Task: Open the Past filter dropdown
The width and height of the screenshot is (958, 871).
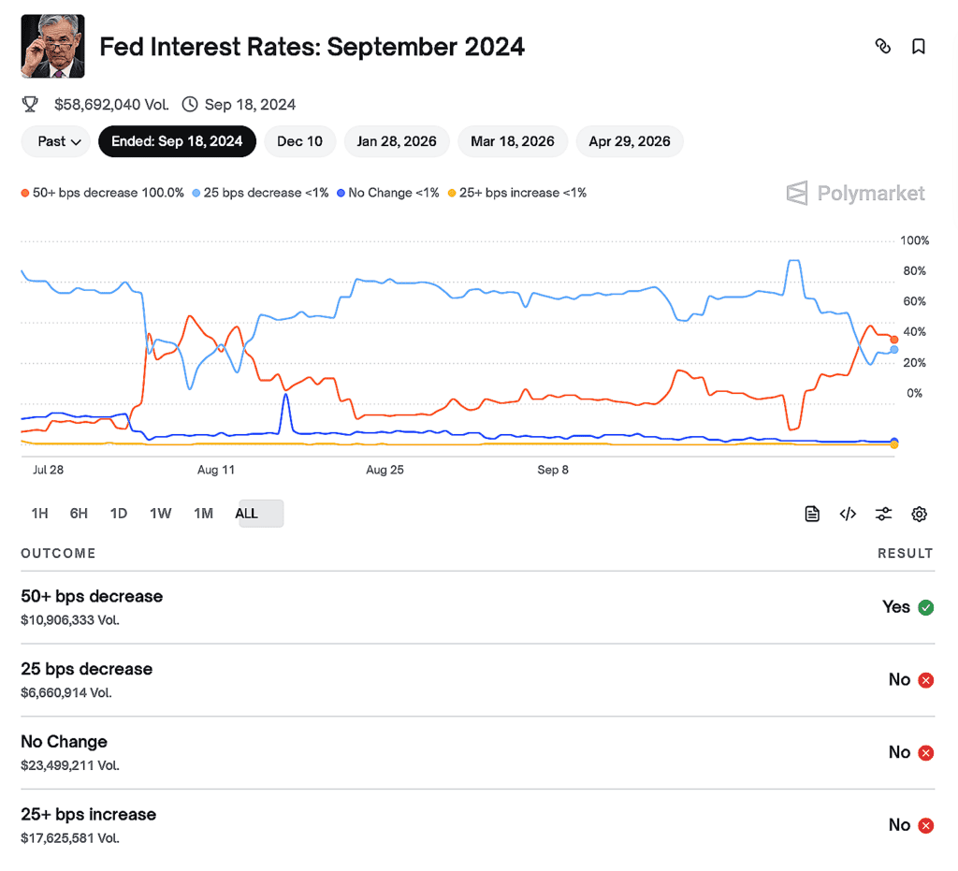Action: (55, 141)
